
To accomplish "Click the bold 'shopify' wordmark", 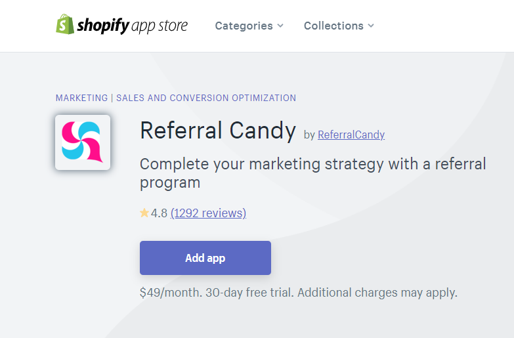I will point(103,26).
